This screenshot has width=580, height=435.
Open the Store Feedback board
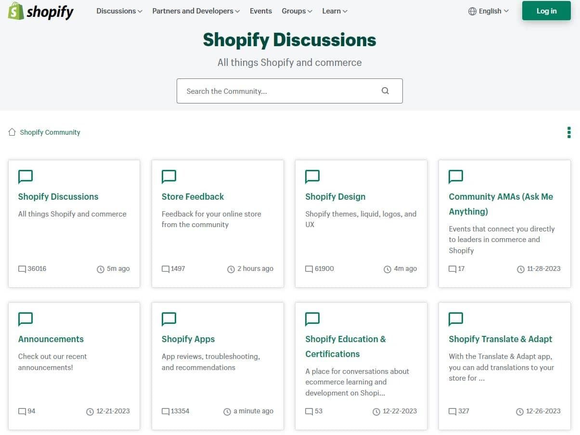(x=193, y=196)
